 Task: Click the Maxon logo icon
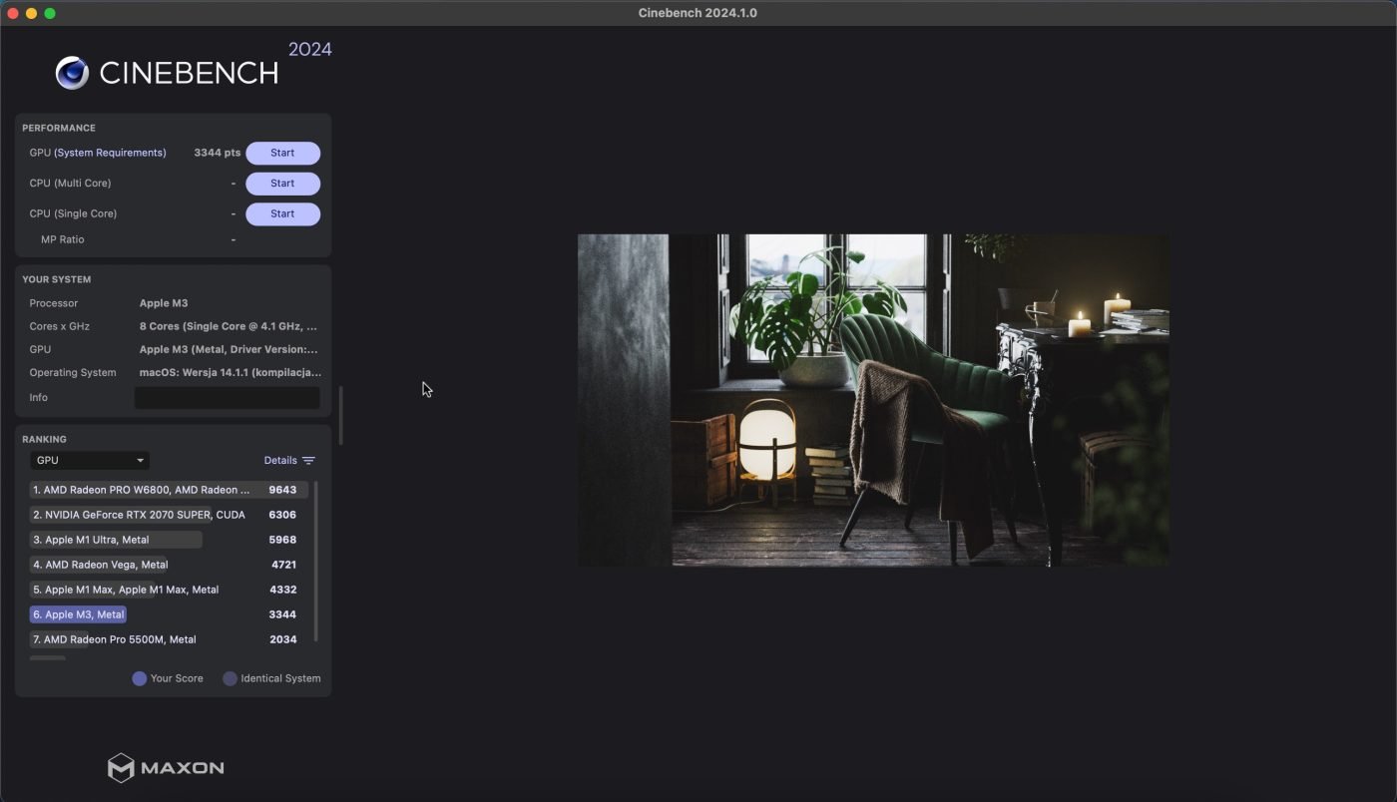pyautogui.click(x=121, y=768)
